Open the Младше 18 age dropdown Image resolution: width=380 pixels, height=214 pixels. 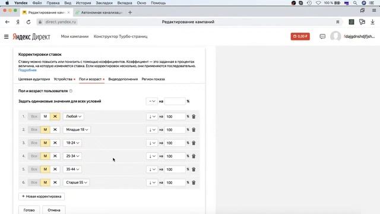tap(77, 130)
